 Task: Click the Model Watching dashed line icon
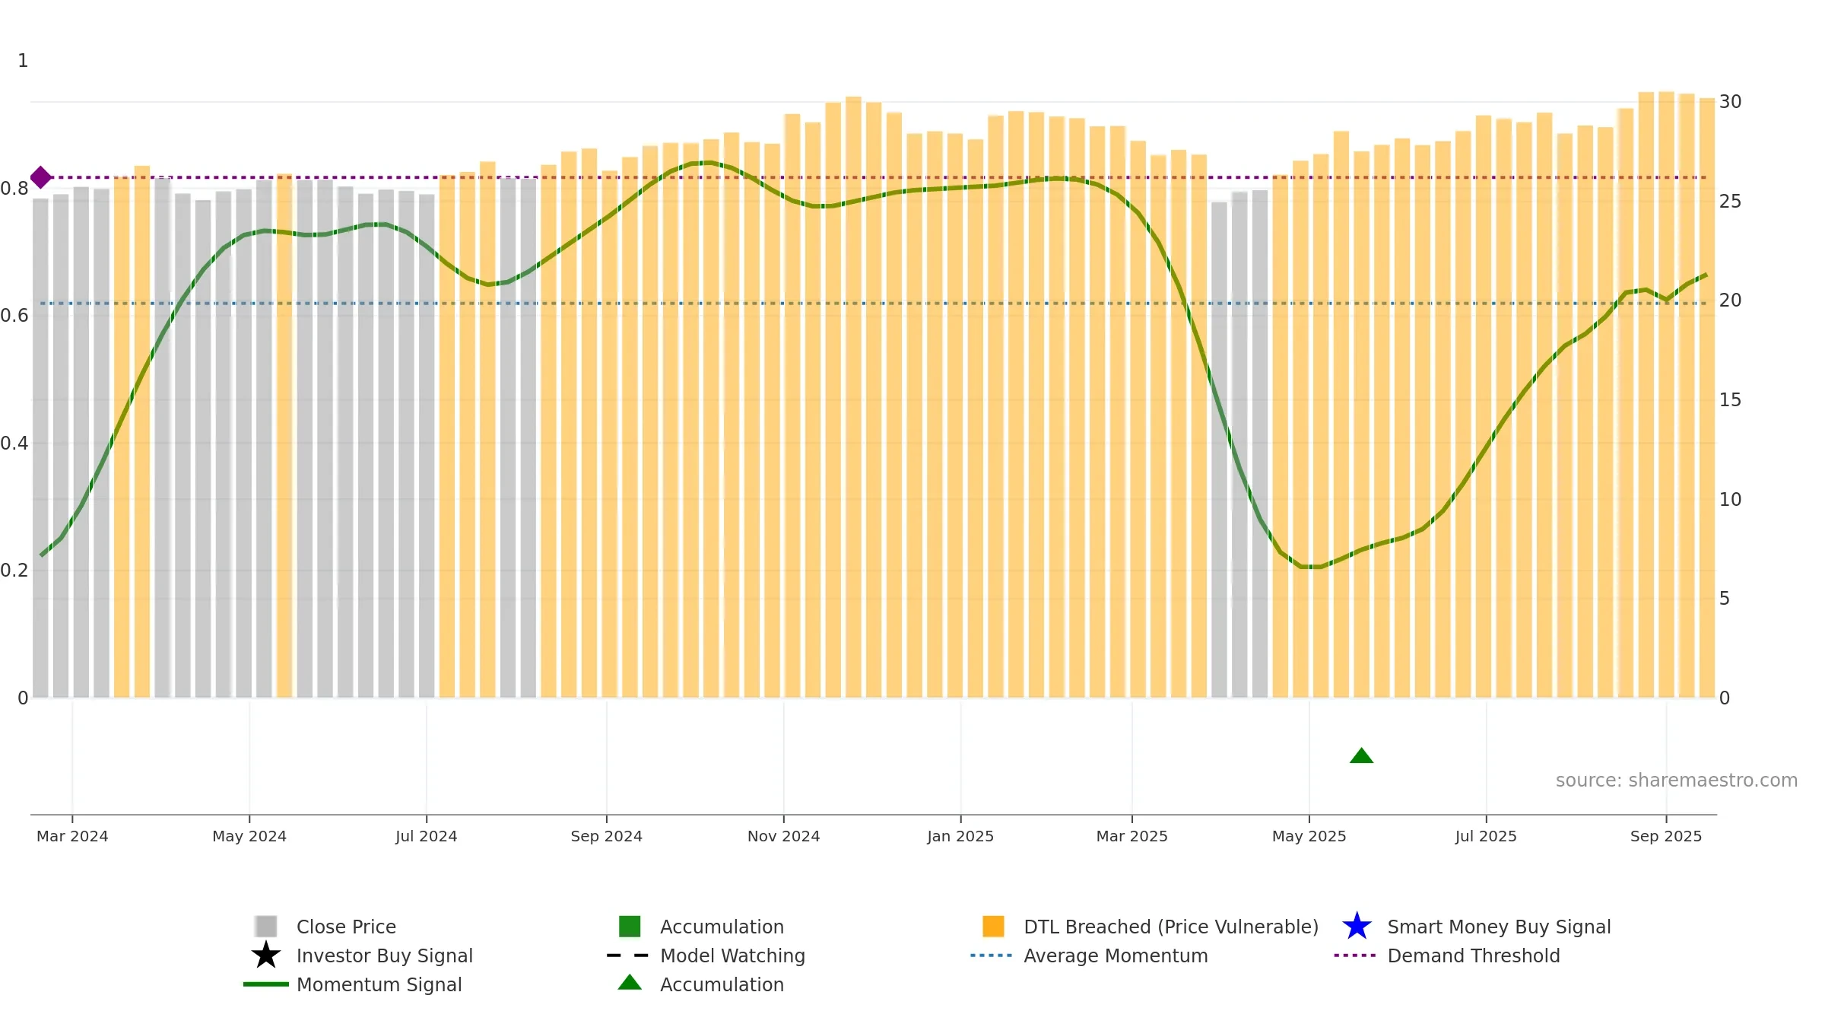point(628,955)
